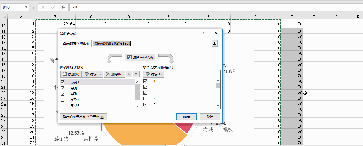Uncheck the 系列2 checkbox
Viewport: 363px width, 146px height.
point(63,88)
